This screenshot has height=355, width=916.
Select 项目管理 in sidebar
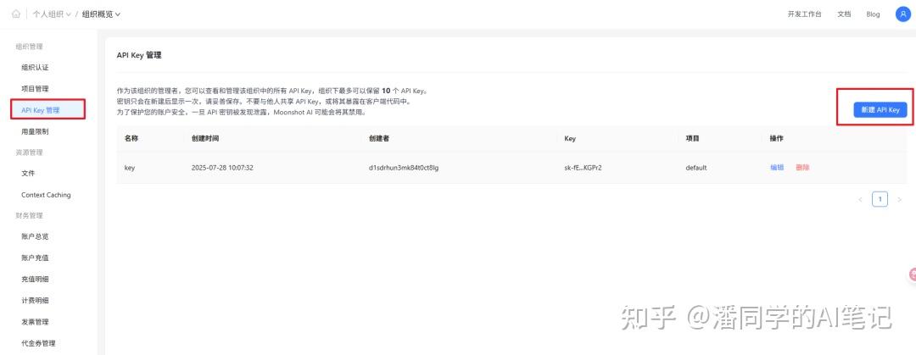[x=35, y=89]
